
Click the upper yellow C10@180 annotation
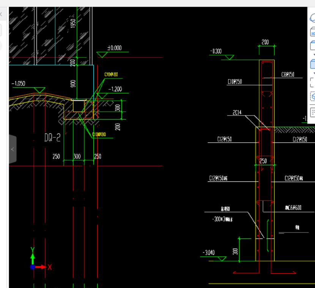click(x=111, y=74)
